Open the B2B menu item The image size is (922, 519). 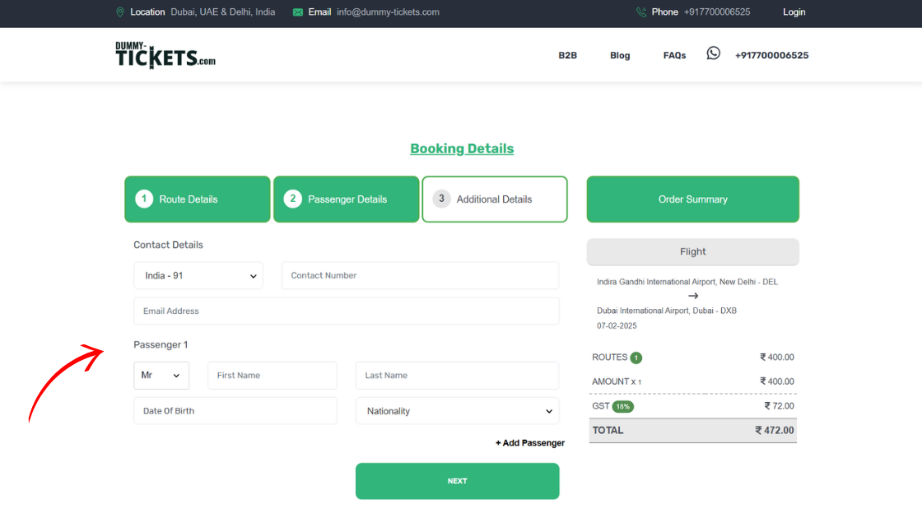click(x=567, y=55)
